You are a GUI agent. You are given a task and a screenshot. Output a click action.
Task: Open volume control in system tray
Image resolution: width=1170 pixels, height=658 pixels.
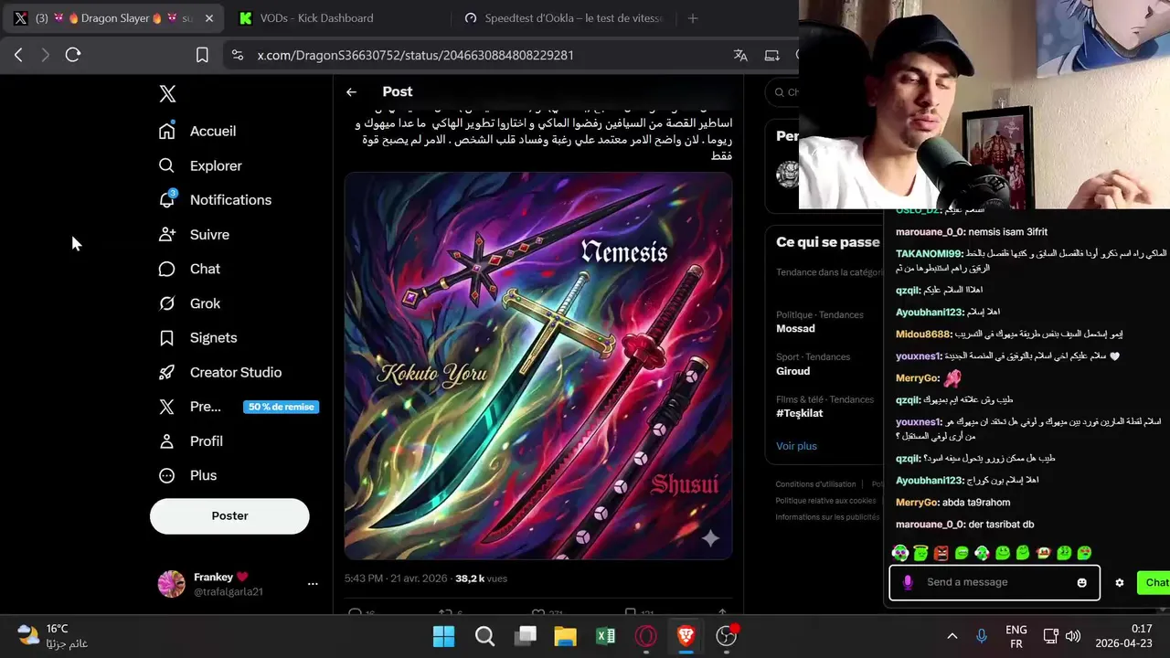click(x=1073, y=636)
